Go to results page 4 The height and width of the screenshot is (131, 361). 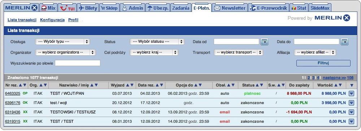(x=318, y=78)
